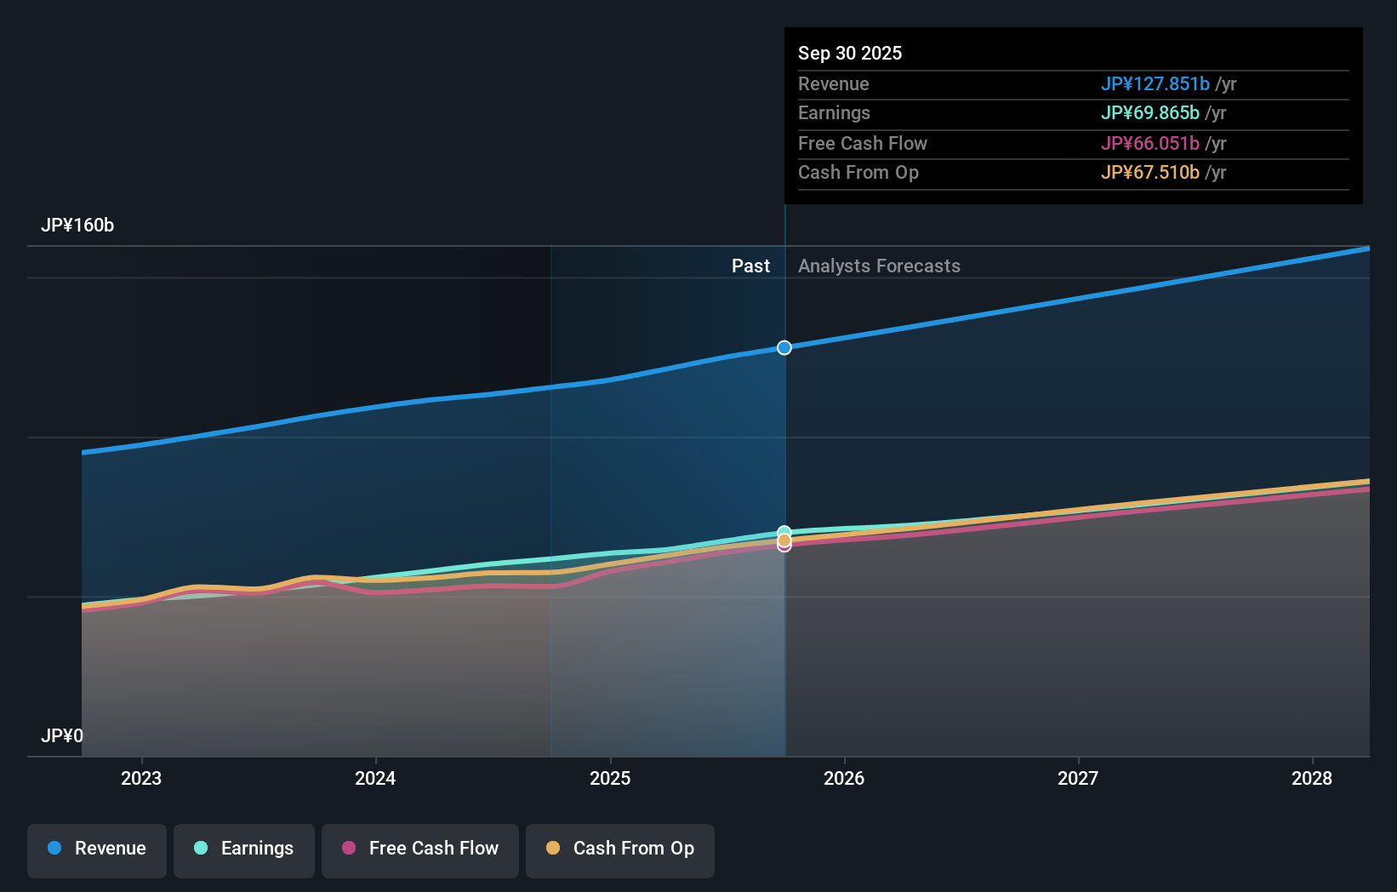The height and width of the screenshot is (892, 1397).
Task: Click the 2027 label on the time axis
Action: click(x=1078, y=778)
